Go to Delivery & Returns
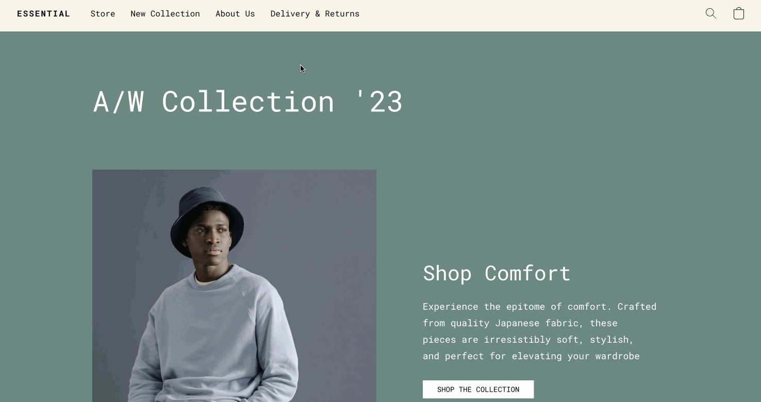 click(x=315, y=13)
